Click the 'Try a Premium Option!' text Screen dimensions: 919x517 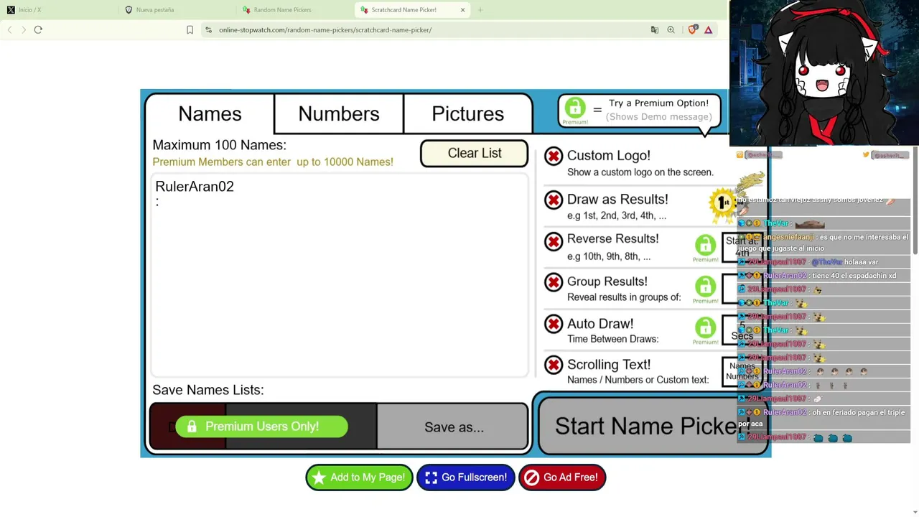pos(658,103)
